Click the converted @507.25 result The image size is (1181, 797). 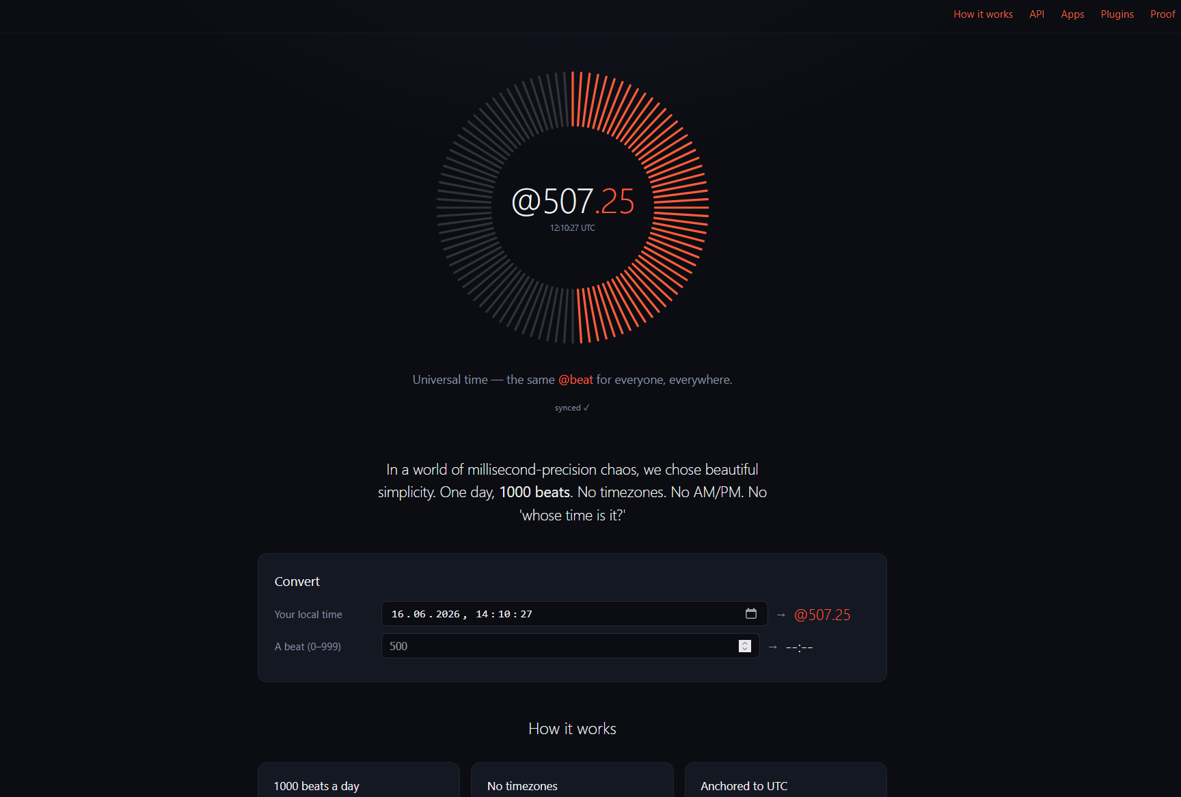[822, 615]
